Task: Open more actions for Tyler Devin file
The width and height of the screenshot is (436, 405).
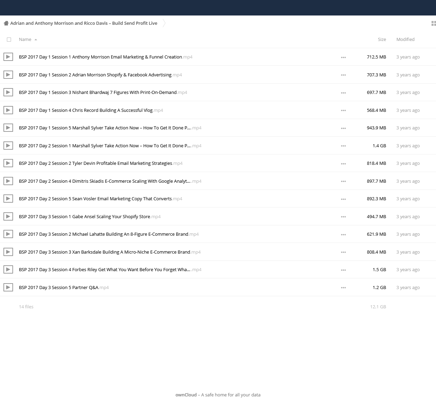Action: point(343,164)
